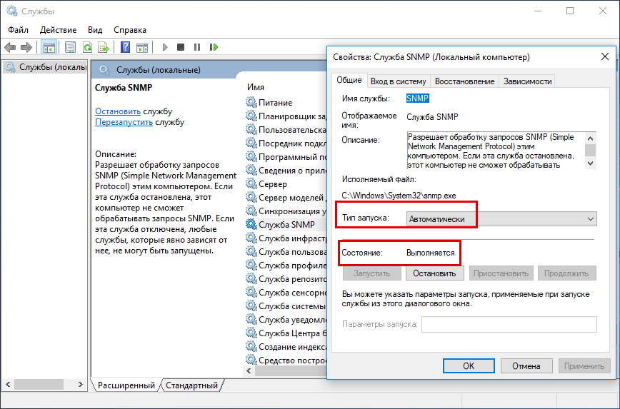Viewport: 620px width, 409px height.
Task: Click the SNMP service name field
Action: (x=418, y=99)
